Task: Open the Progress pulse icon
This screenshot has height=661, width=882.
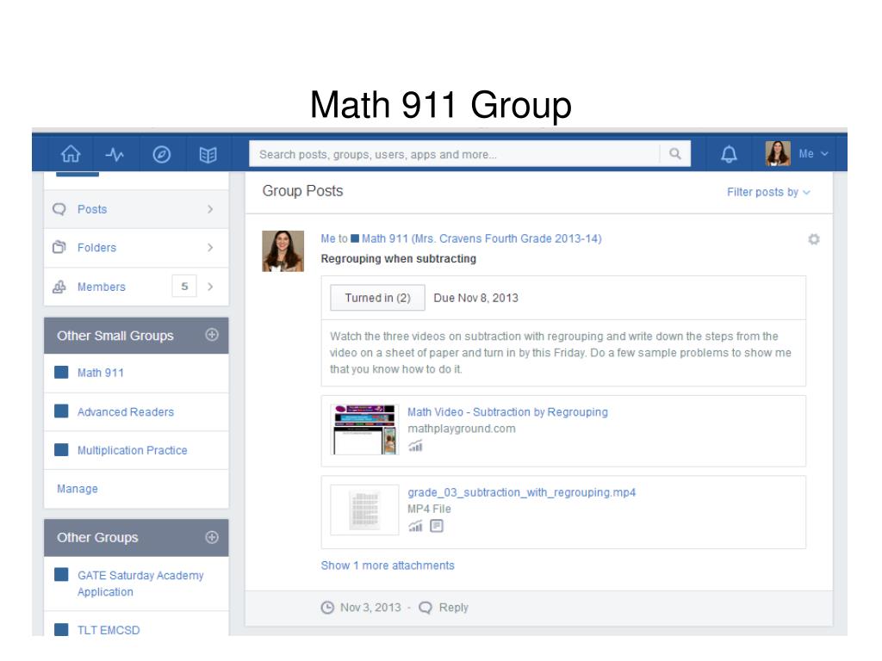Action: point(115,154)
